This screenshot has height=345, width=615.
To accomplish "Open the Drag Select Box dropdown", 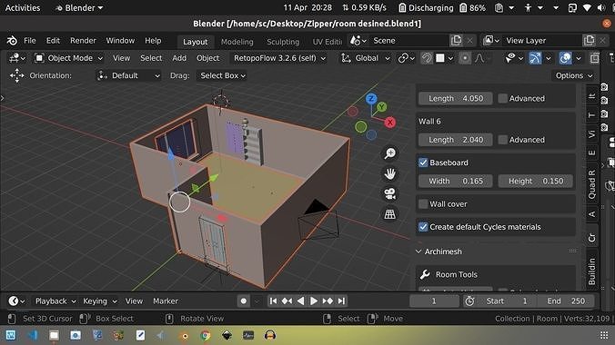I will 223,75.
